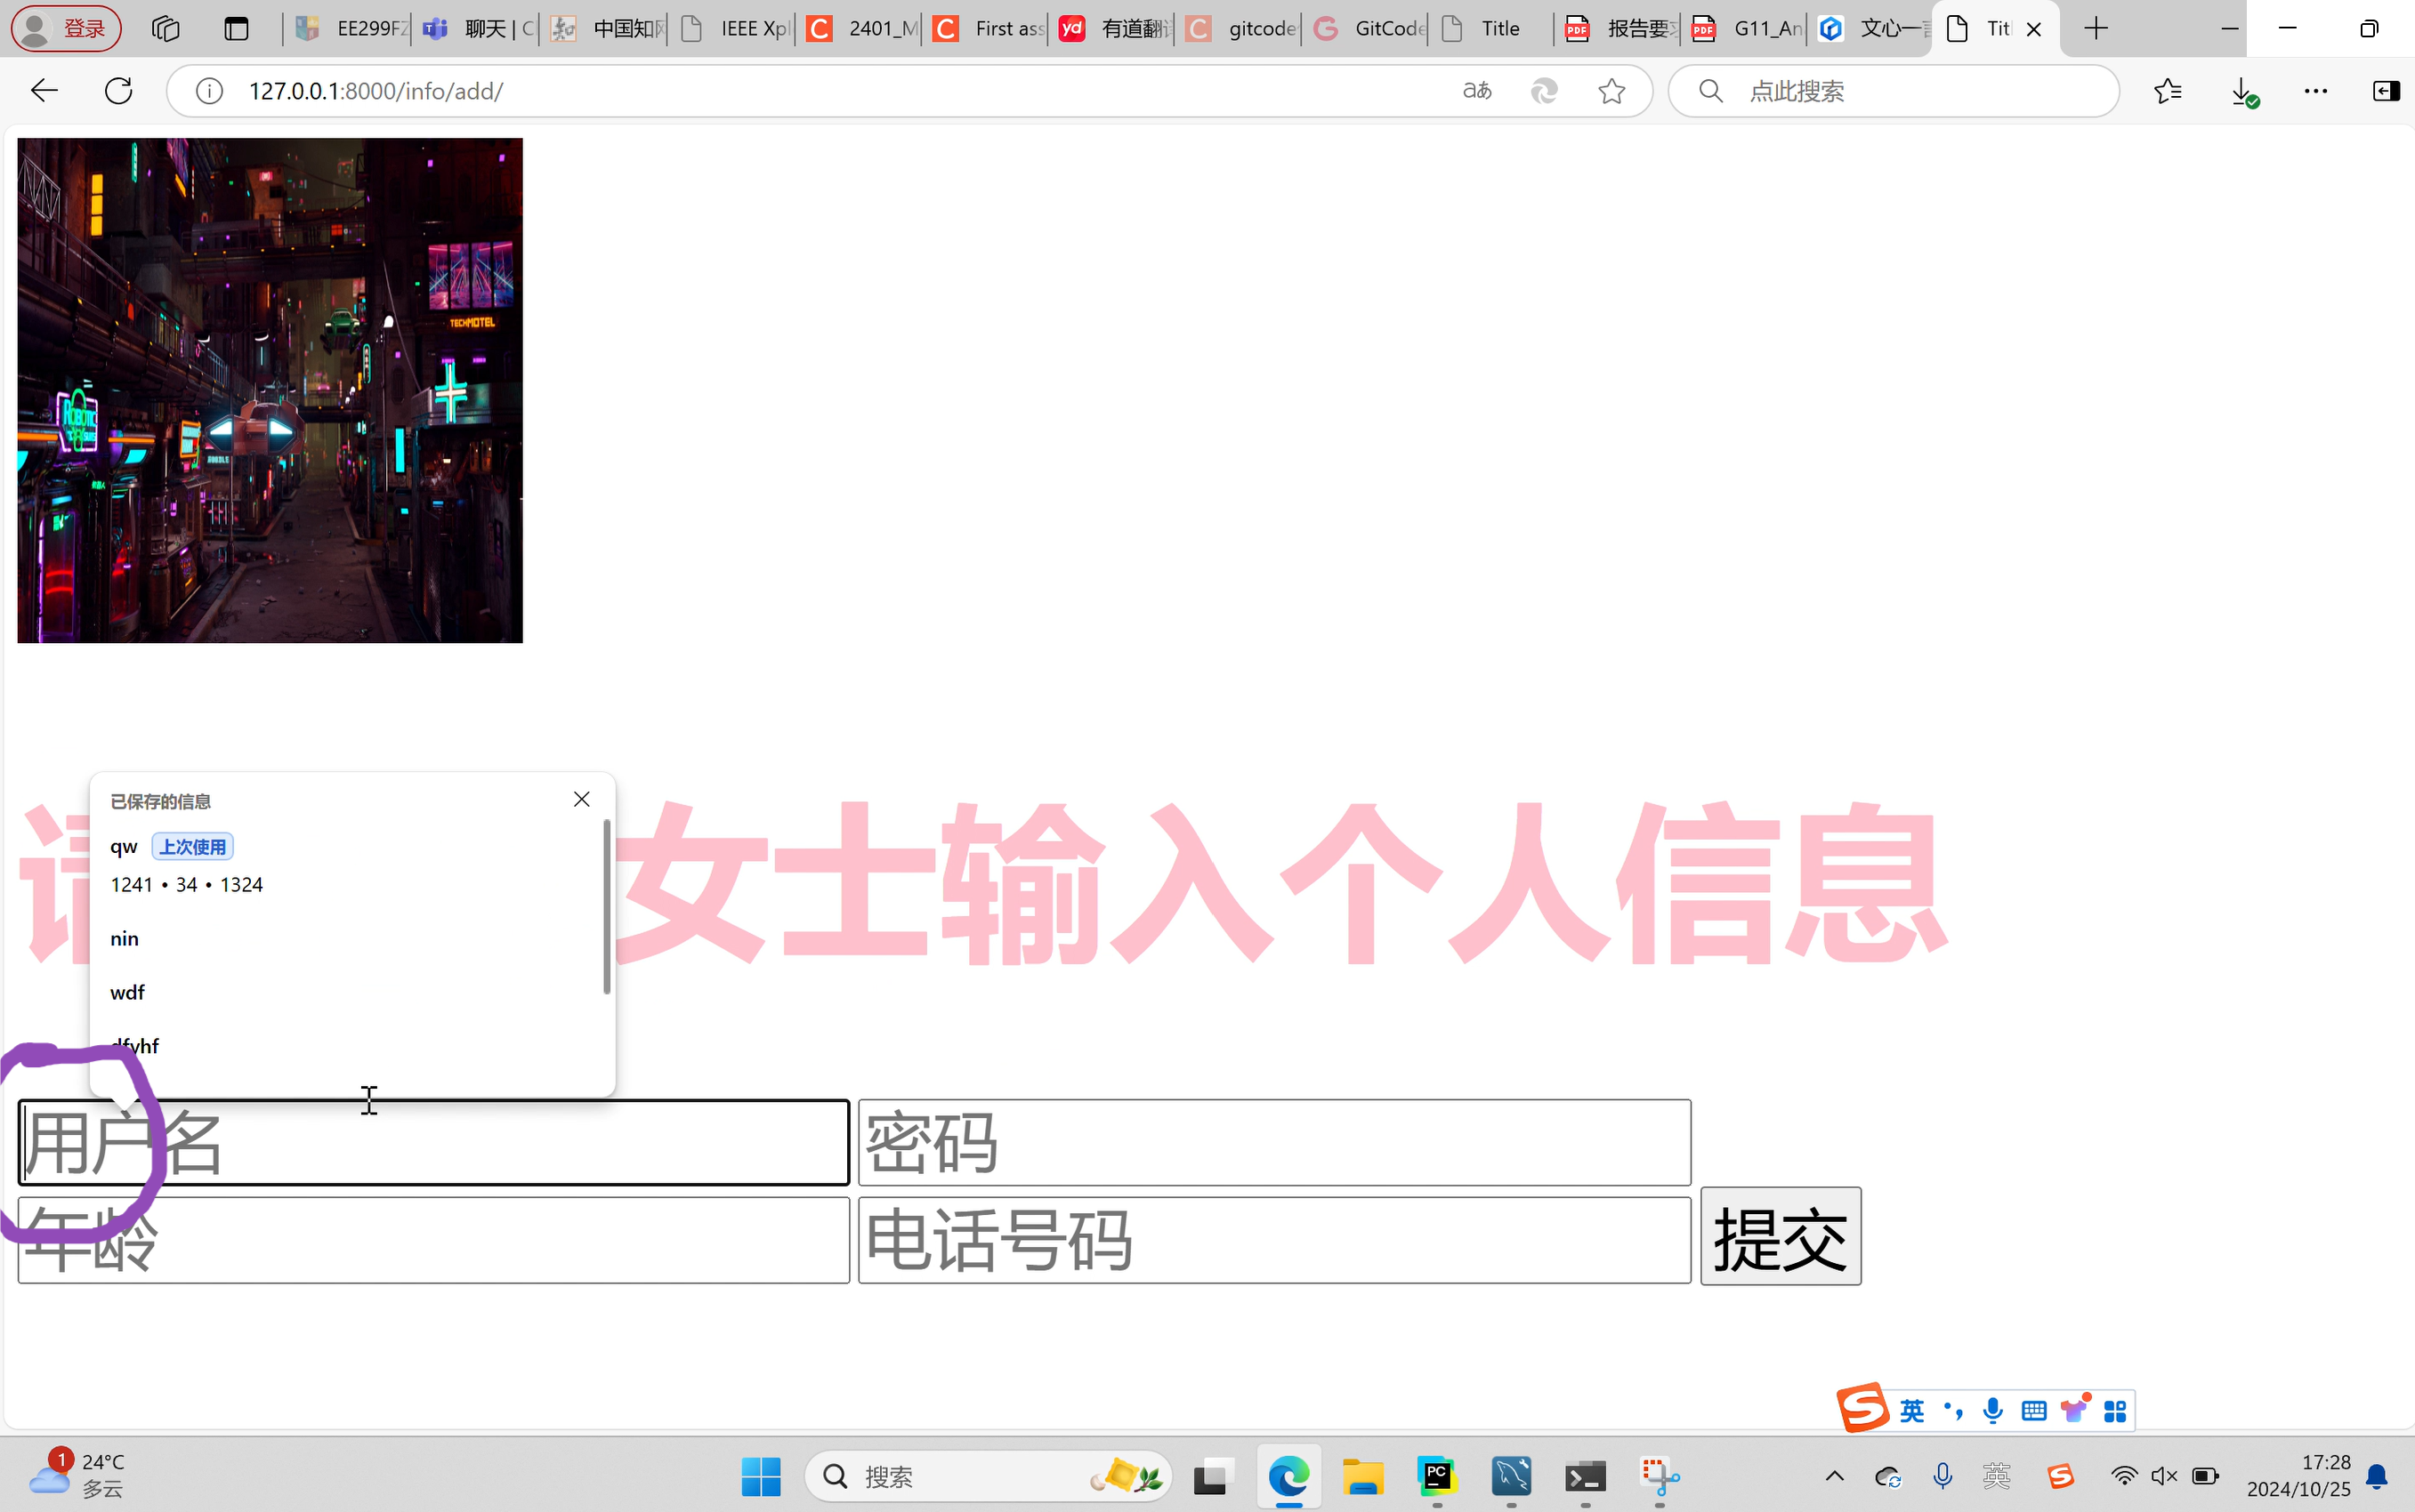
Task: Open PyCharm from the taskbar
Action: point(1436,1476)
